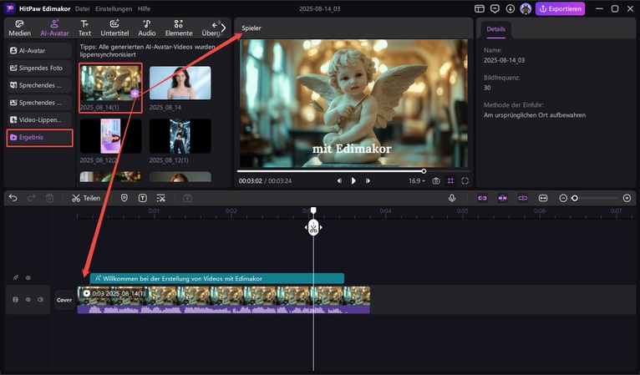Enter fullscreen preview mode
The image size is (640, 375).
(465, 180)
